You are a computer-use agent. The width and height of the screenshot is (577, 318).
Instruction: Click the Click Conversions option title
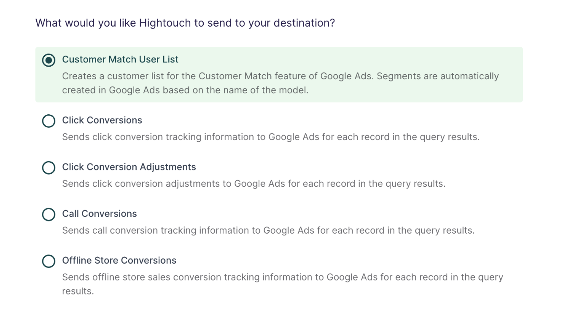(x=102, y=120)
